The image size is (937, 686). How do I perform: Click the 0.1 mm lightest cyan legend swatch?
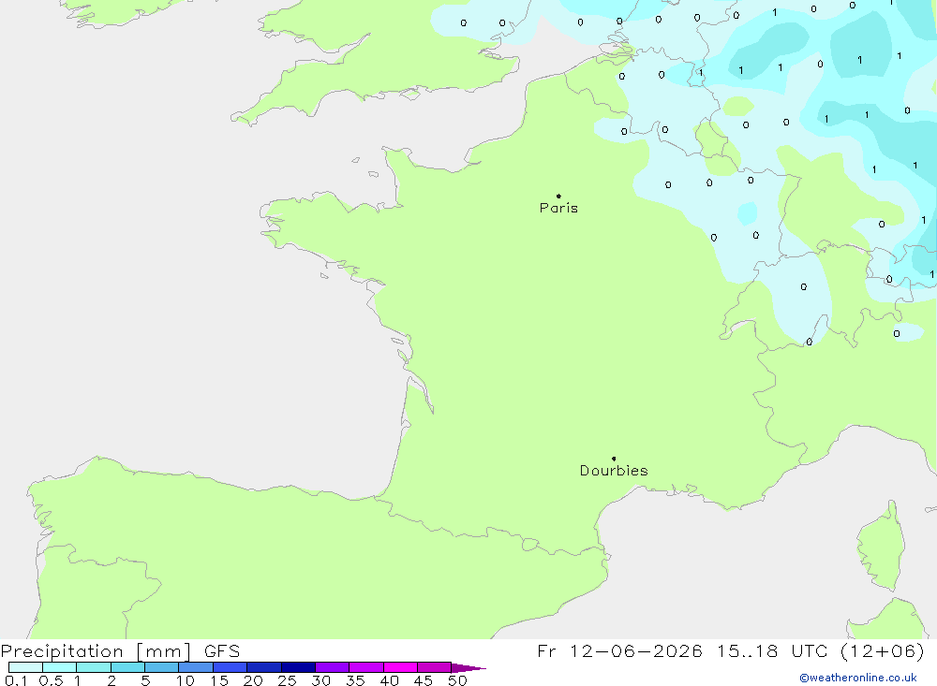pyautogui.click(x=25, y=667)
